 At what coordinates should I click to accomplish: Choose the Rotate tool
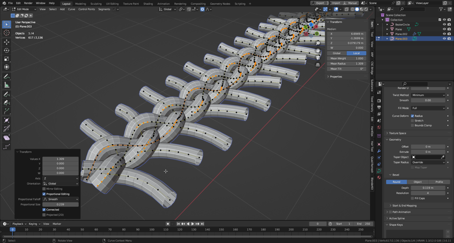pyautogui.click(x=7, y=51)
